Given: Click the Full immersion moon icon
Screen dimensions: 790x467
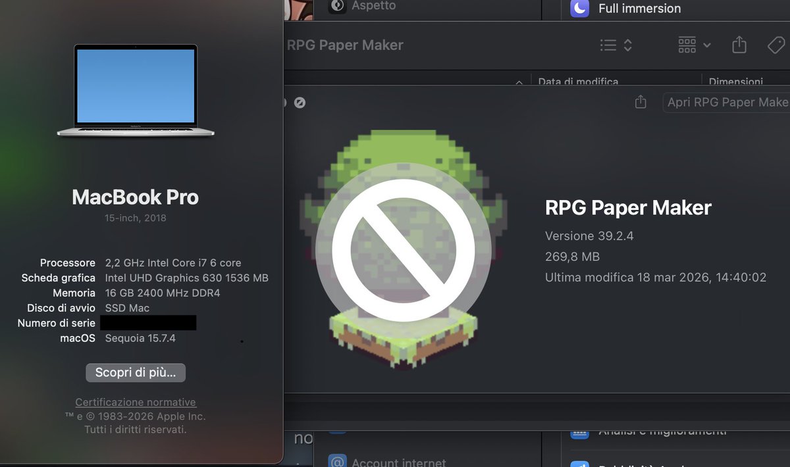Looking at the screenshot, I should [x=579, y=9].
